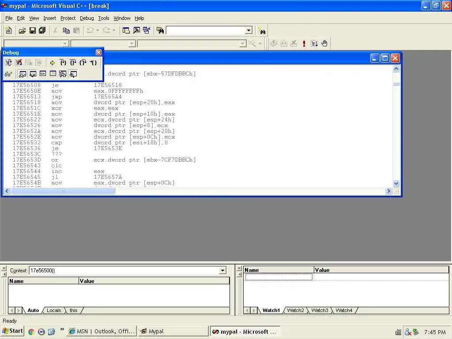Click the Open file folder icon
Screen dimensions: 452x339
pyautogui.click(x=22, y=30)
